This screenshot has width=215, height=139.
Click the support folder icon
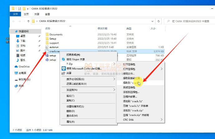[x=47, y=43]
